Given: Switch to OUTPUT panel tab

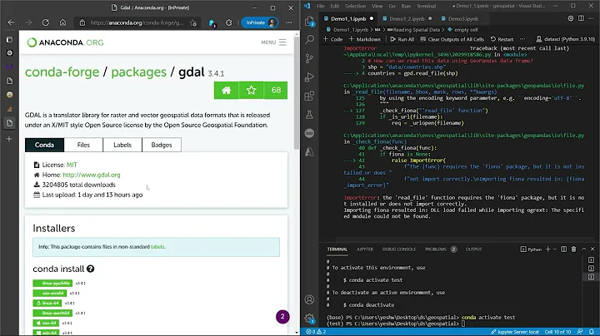Looking at the screenshot, I should (473, 250).
